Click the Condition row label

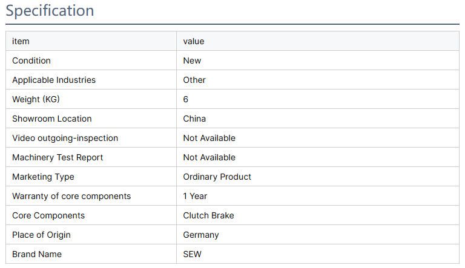click(31, 60)
